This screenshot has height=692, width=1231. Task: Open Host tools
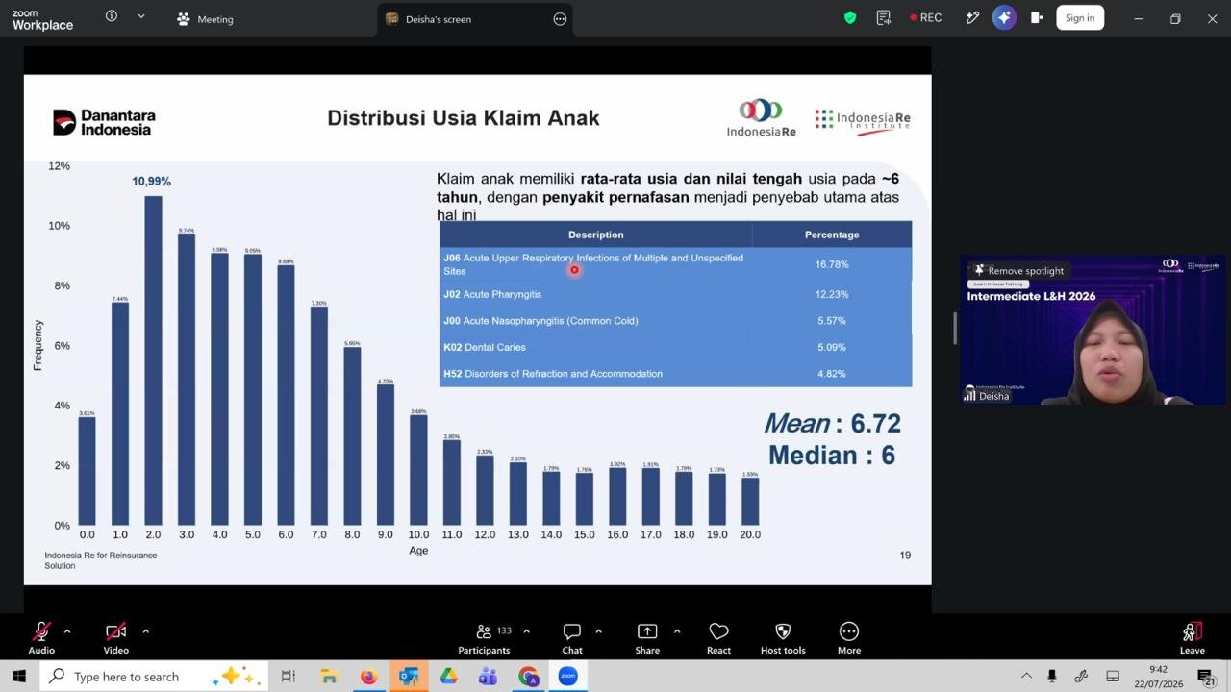pyautogui.click(x=783, y=637)
